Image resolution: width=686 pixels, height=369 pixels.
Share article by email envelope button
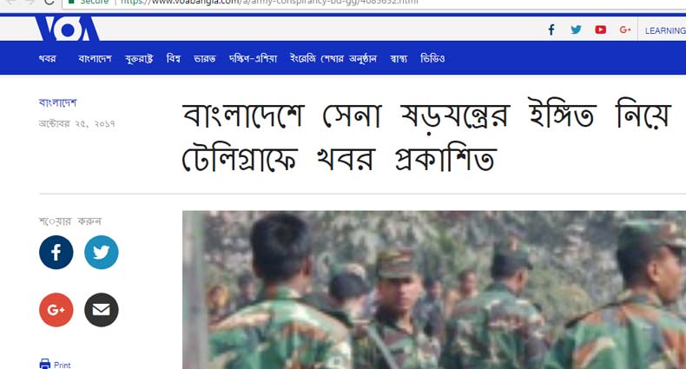[x=102, y=310]
